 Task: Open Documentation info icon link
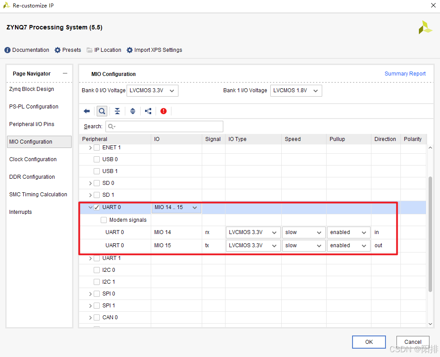pos(27,50)
